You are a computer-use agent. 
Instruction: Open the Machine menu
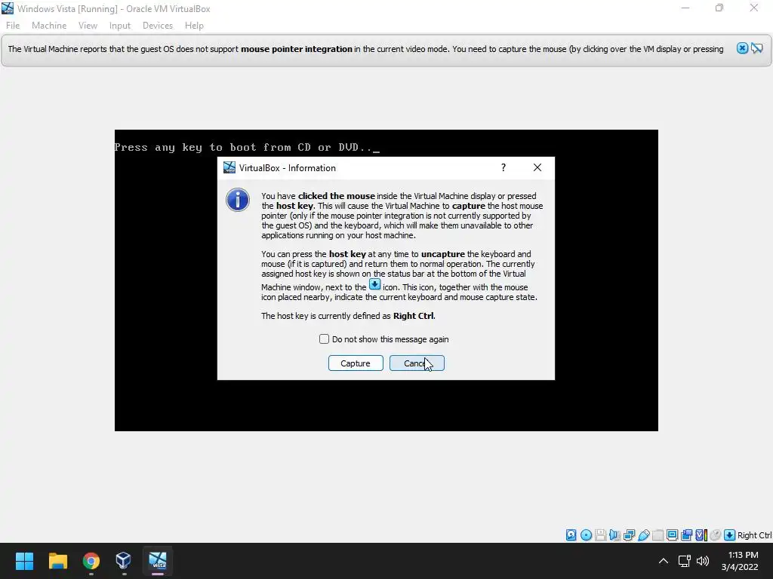click(x=49, y=26)
